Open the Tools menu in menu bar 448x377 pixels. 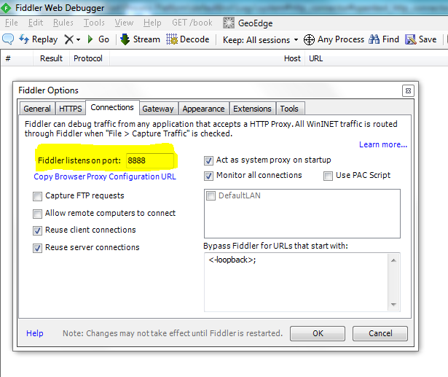point(94,23)
